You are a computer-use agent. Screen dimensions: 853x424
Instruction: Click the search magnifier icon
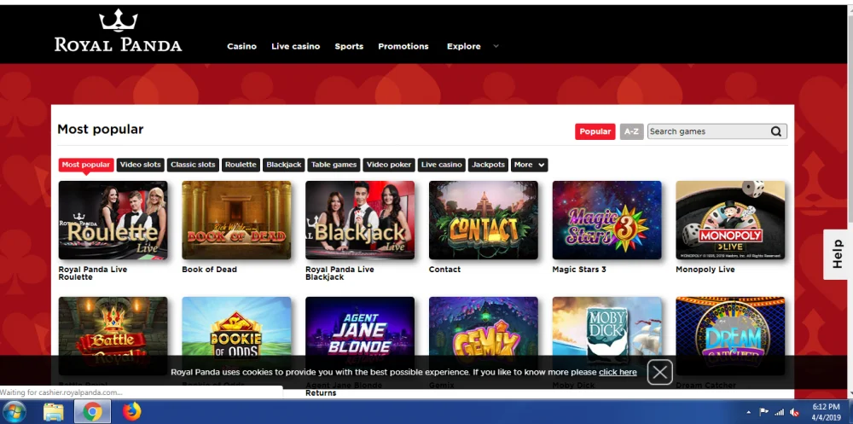(x=775, y=131)
